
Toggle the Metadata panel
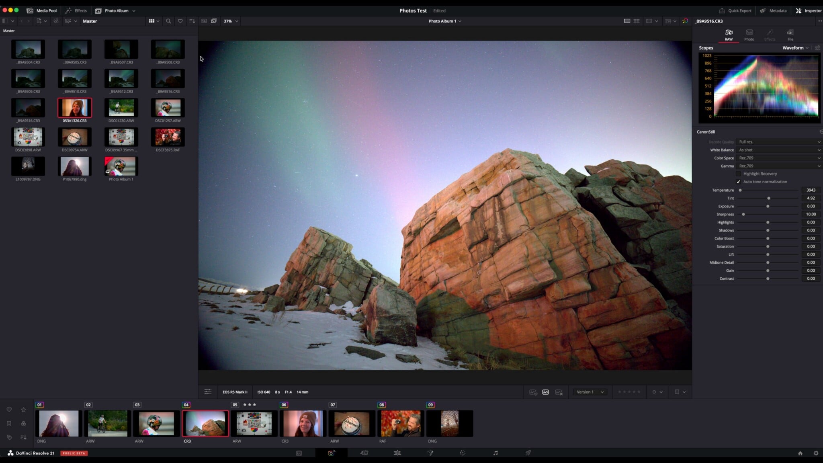773,10
